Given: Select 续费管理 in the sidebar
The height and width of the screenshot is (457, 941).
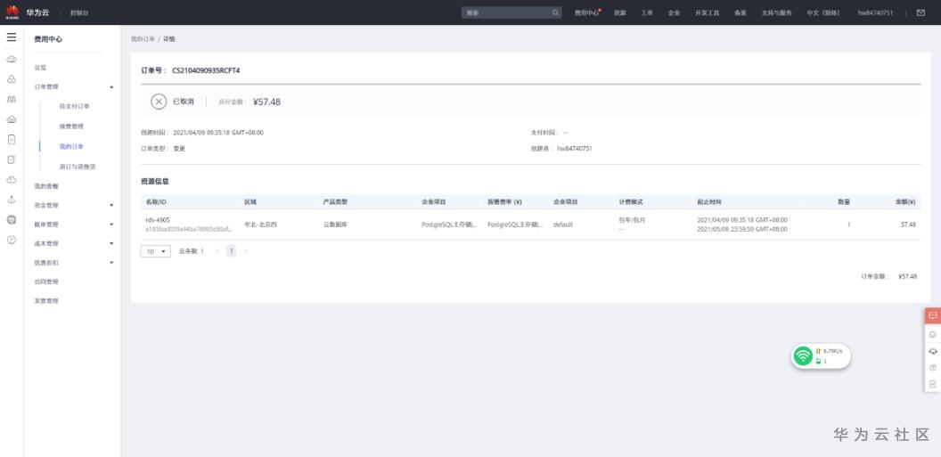Looking at the screenshot, I should coord(70,126).
